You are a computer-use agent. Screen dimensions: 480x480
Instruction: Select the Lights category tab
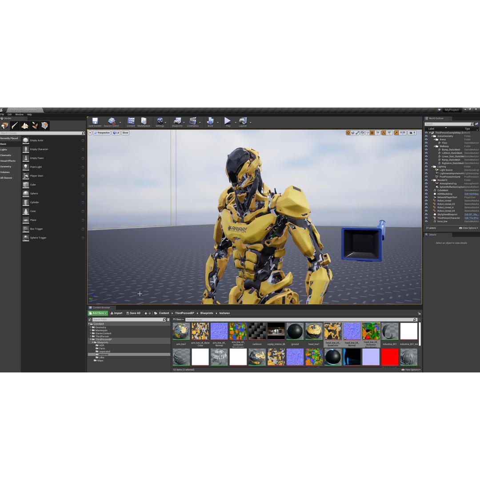[x=4, y=150]
